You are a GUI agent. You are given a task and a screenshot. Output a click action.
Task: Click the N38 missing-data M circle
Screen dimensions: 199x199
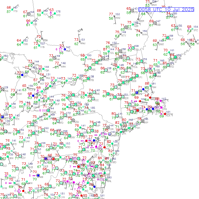[73, 120]
